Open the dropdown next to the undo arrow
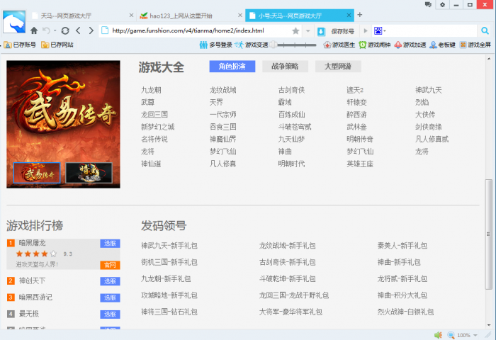This screenshot has width=496, height=340. 55,30
